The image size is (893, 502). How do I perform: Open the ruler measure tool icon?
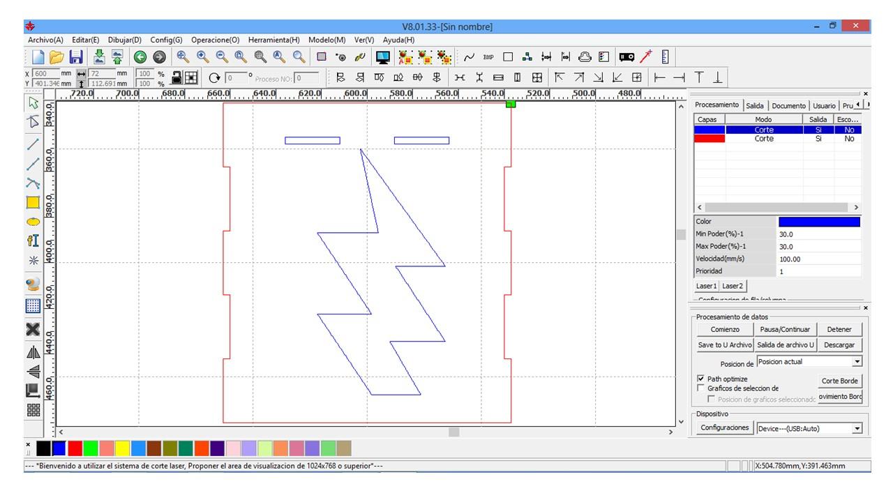pyautogui.click(x=665, y=57)
